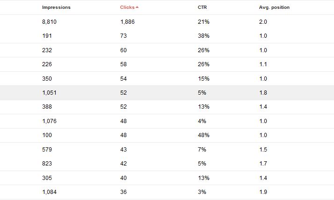
Task: Select row with 48% CTR
Action: pyautogui.click(x=167, y=135)
